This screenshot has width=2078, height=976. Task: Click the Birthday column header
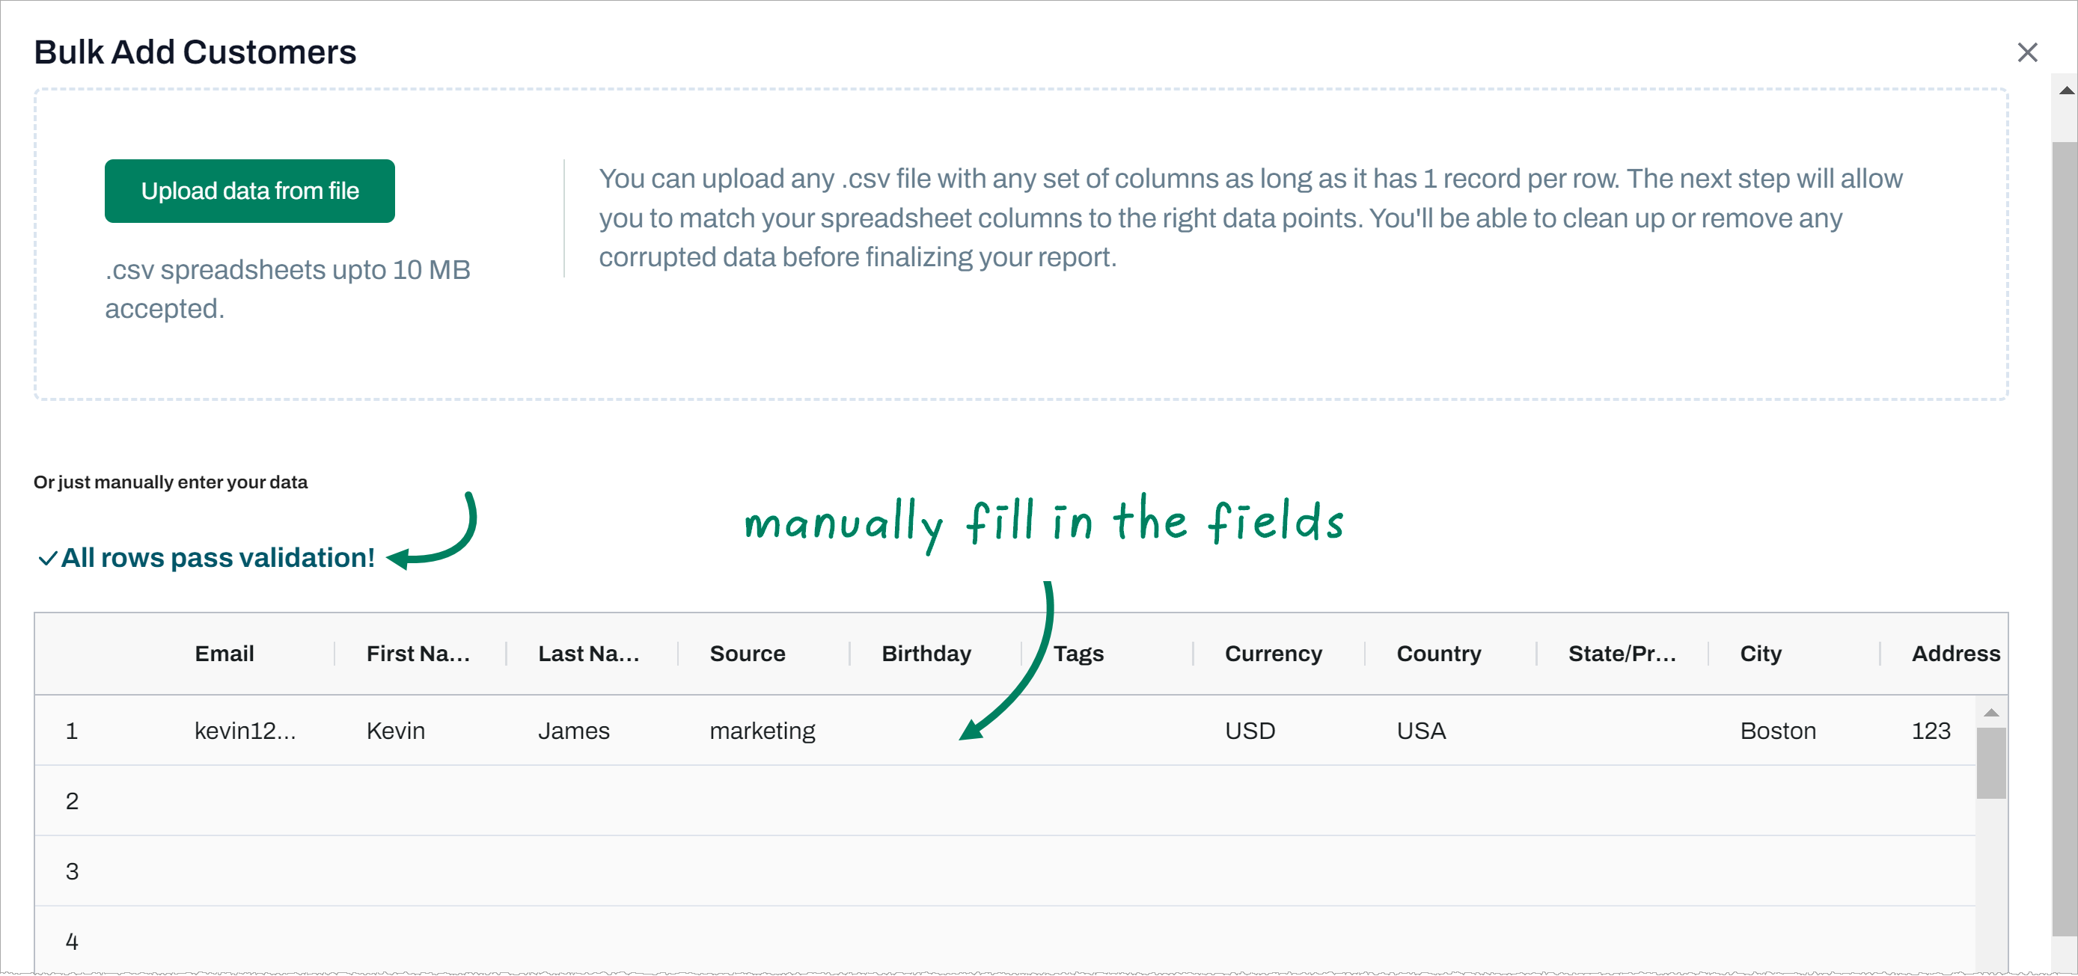pyautogui.click(x=925, y=654)
